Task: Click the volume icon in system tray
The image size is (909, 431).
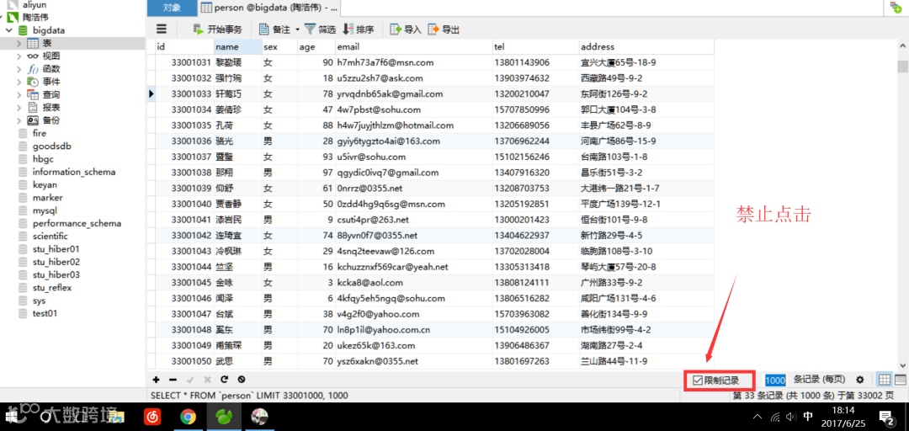Action: click(790, 417)
